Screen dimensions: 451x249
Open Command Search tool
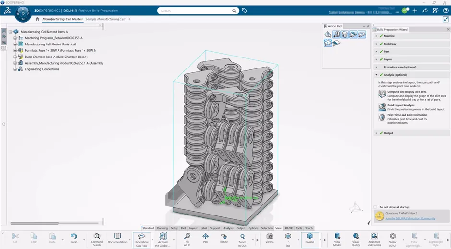(x=97, y=239)
